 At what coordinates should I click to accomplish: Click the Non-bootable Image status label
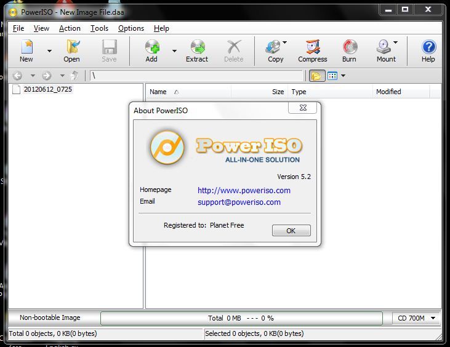click(x=50, y=317)
